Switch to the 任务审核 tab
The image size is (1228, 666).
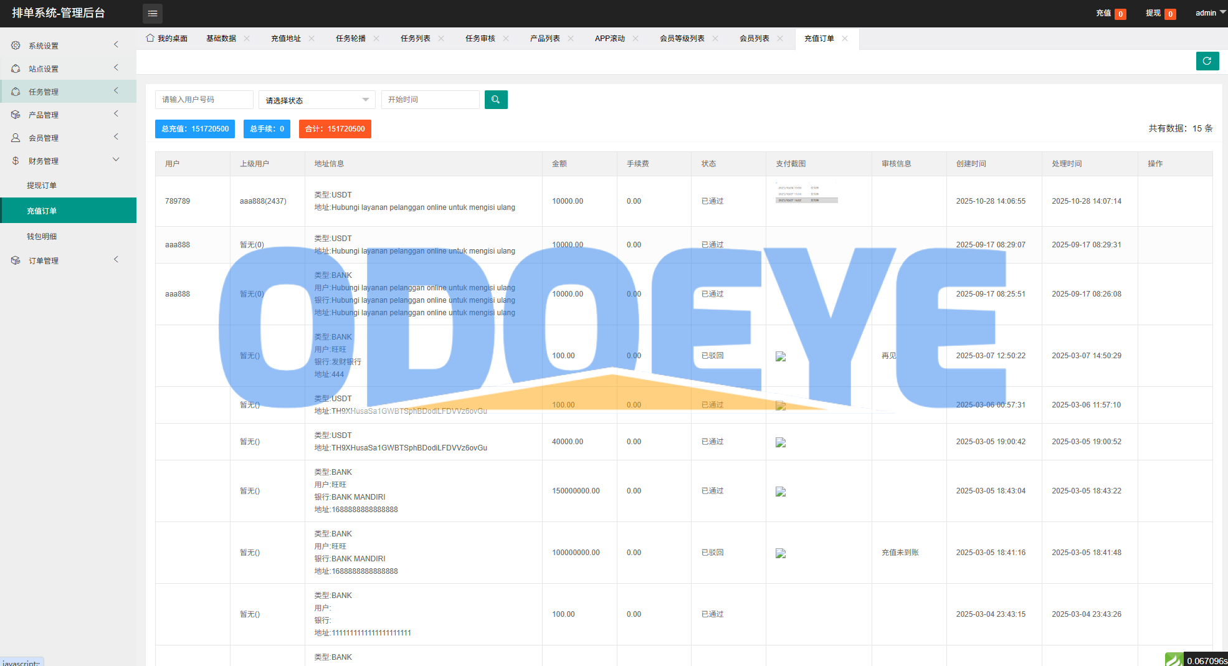click(480, 39)
